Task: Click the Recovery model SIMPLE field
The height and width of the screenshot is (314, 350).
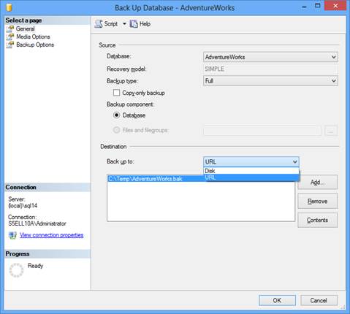Action: [270, 69]
